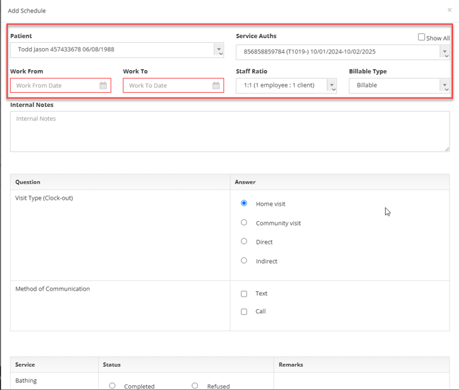Click the Home visit label text
Viewport: 459px width, 390px height.
pos(270,204)
